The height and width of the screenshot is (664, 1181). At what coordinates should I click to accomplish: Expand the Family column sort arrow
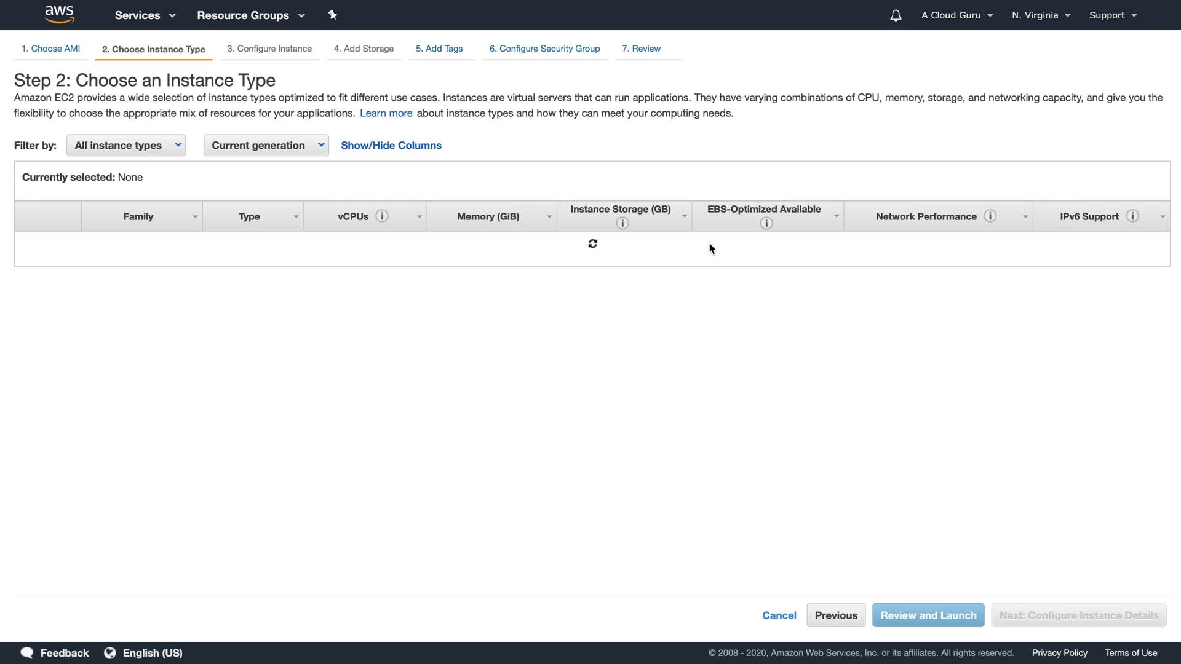point(194,216)
